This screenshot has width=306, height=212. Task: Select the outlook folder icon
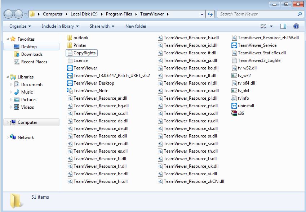70,38
